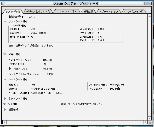This screenshot has width=154, height=127.
Task: Collapse the ソフトウェア概略 section triangle
Action: tap(5, 21)
